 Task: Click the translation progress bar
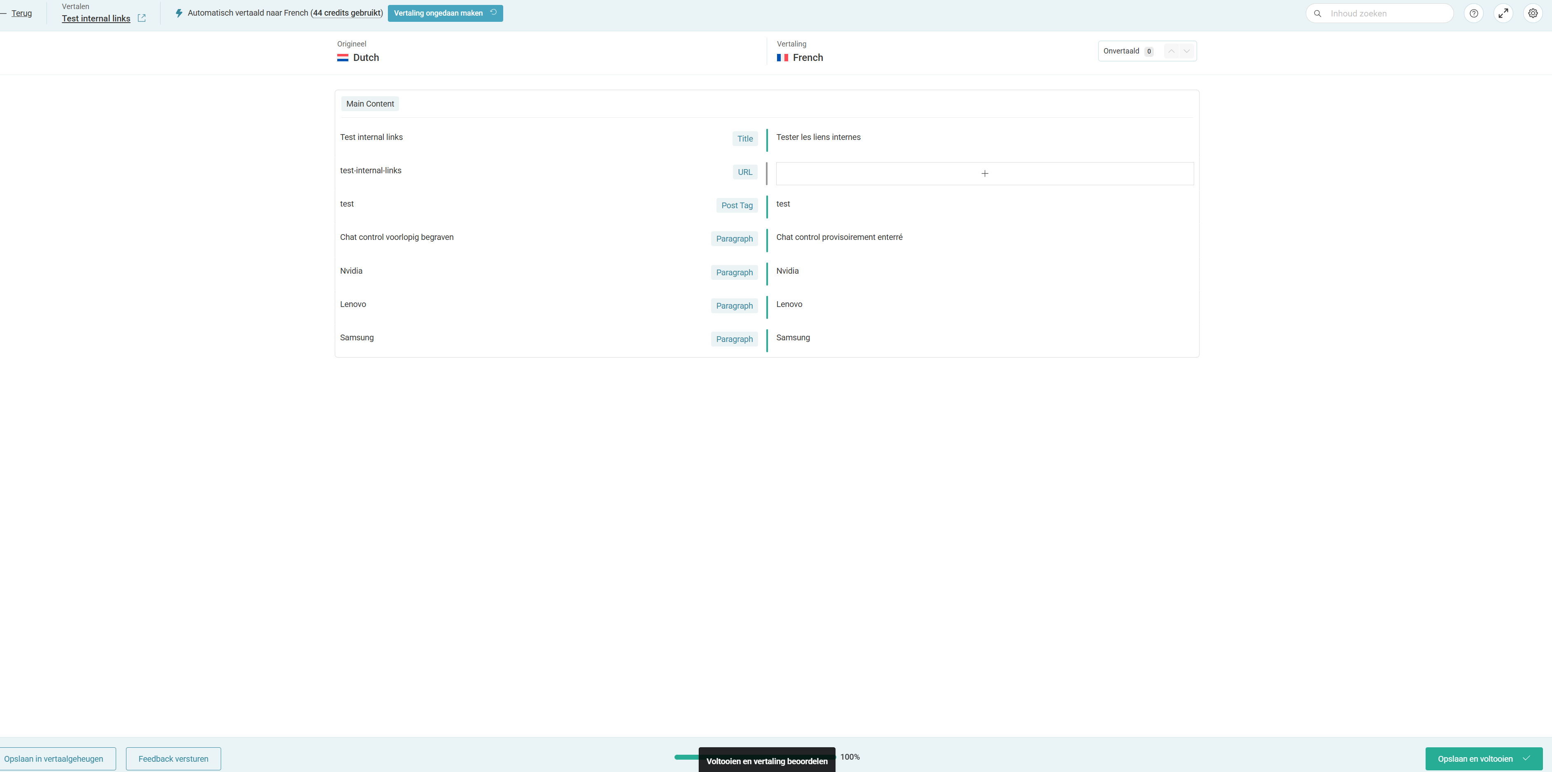point(686,757)
